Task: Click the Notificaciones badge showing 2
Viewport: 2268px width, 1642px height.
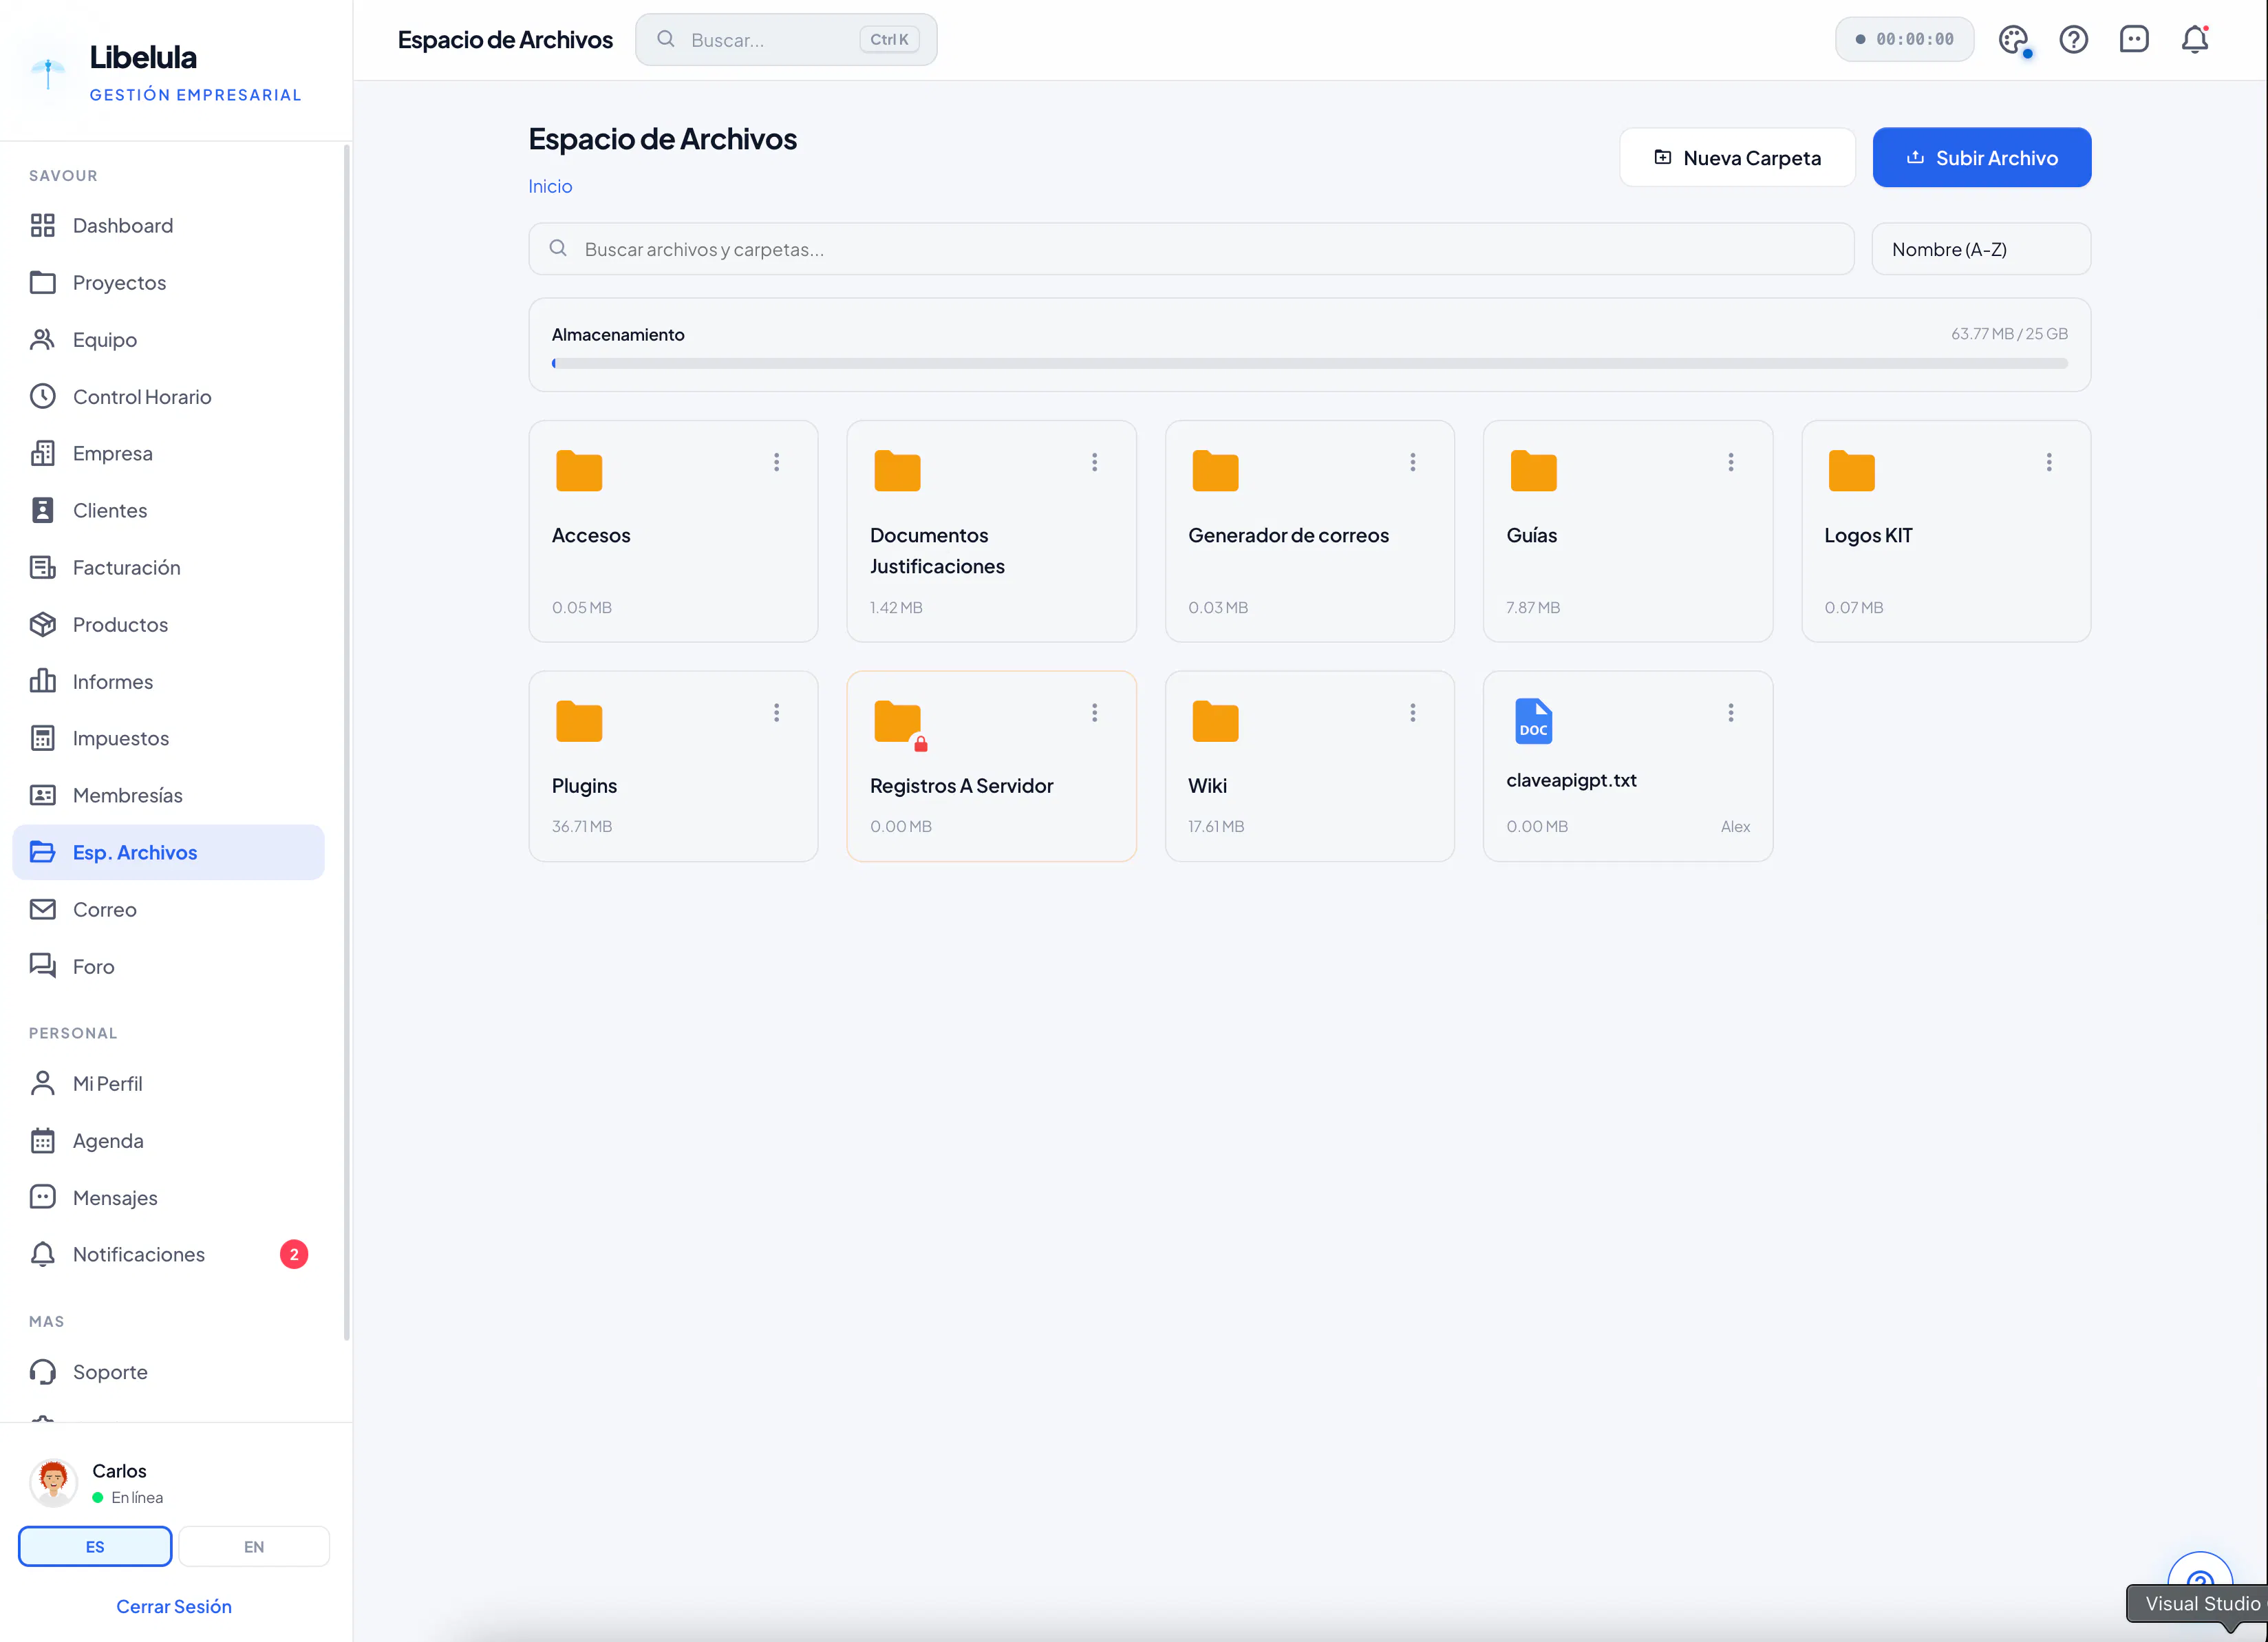Action: coord(294,1254)
